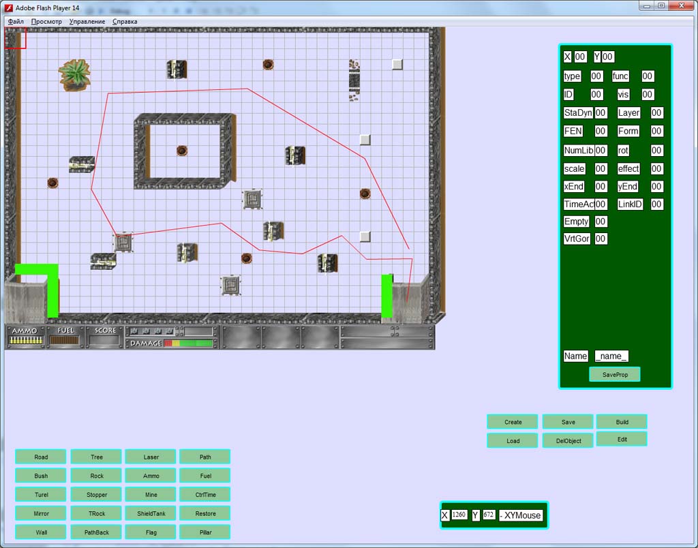Select the mine inside the walled enclosure

pos(181,151)
